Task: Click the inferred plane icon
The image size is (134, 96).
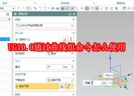Action: [x=67, y=86]
